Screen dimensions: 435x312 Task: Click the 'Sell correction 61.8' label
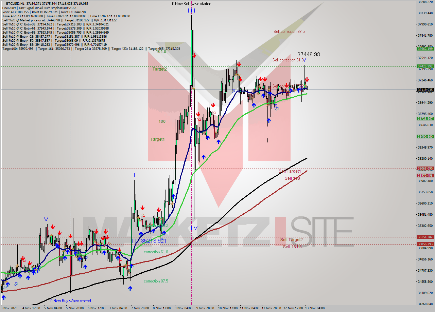point(288,60)
